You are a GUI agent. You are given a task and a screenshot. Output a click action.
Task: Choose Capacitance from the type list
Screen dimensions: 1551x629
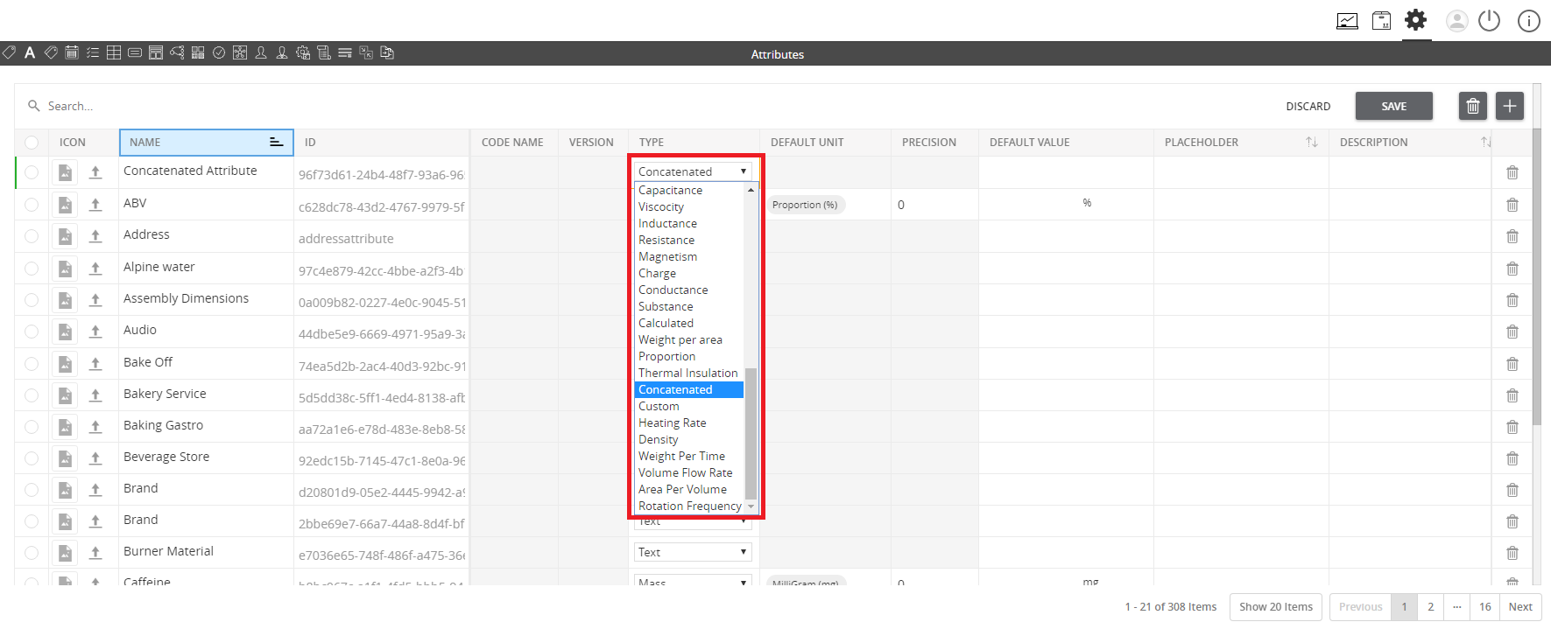(688, 190)
